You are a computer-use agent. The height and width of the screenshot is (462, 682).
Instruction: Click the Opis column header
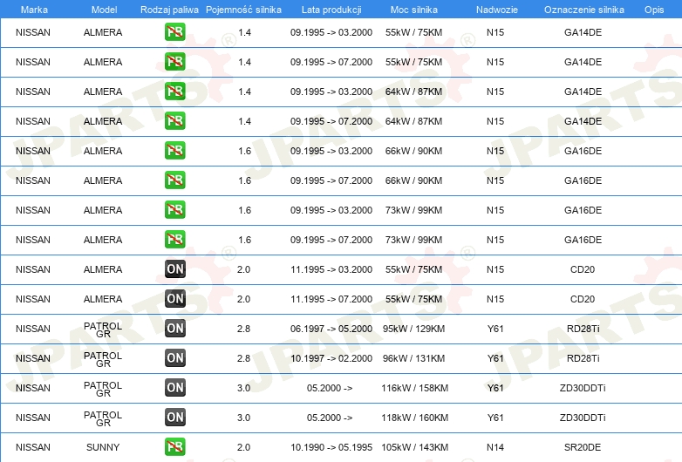pyautogui.click(x=654, y=10)
